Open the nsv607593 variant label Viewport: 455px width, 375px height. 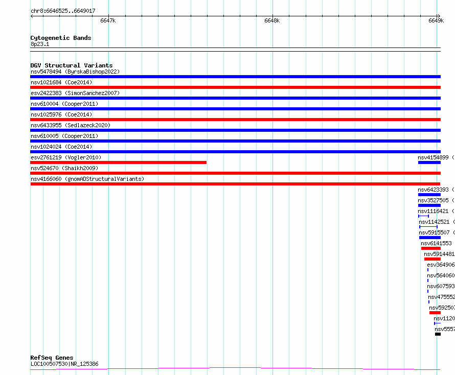click(441, 286)
